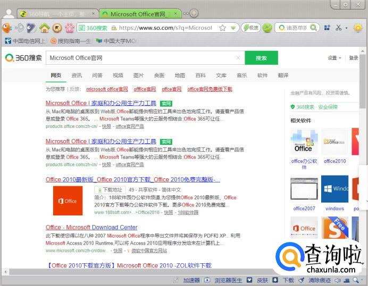This screenshot has width=368, height=286.
Task: Close the Microsoft Office官网 tab
Action: pos(175,14)
